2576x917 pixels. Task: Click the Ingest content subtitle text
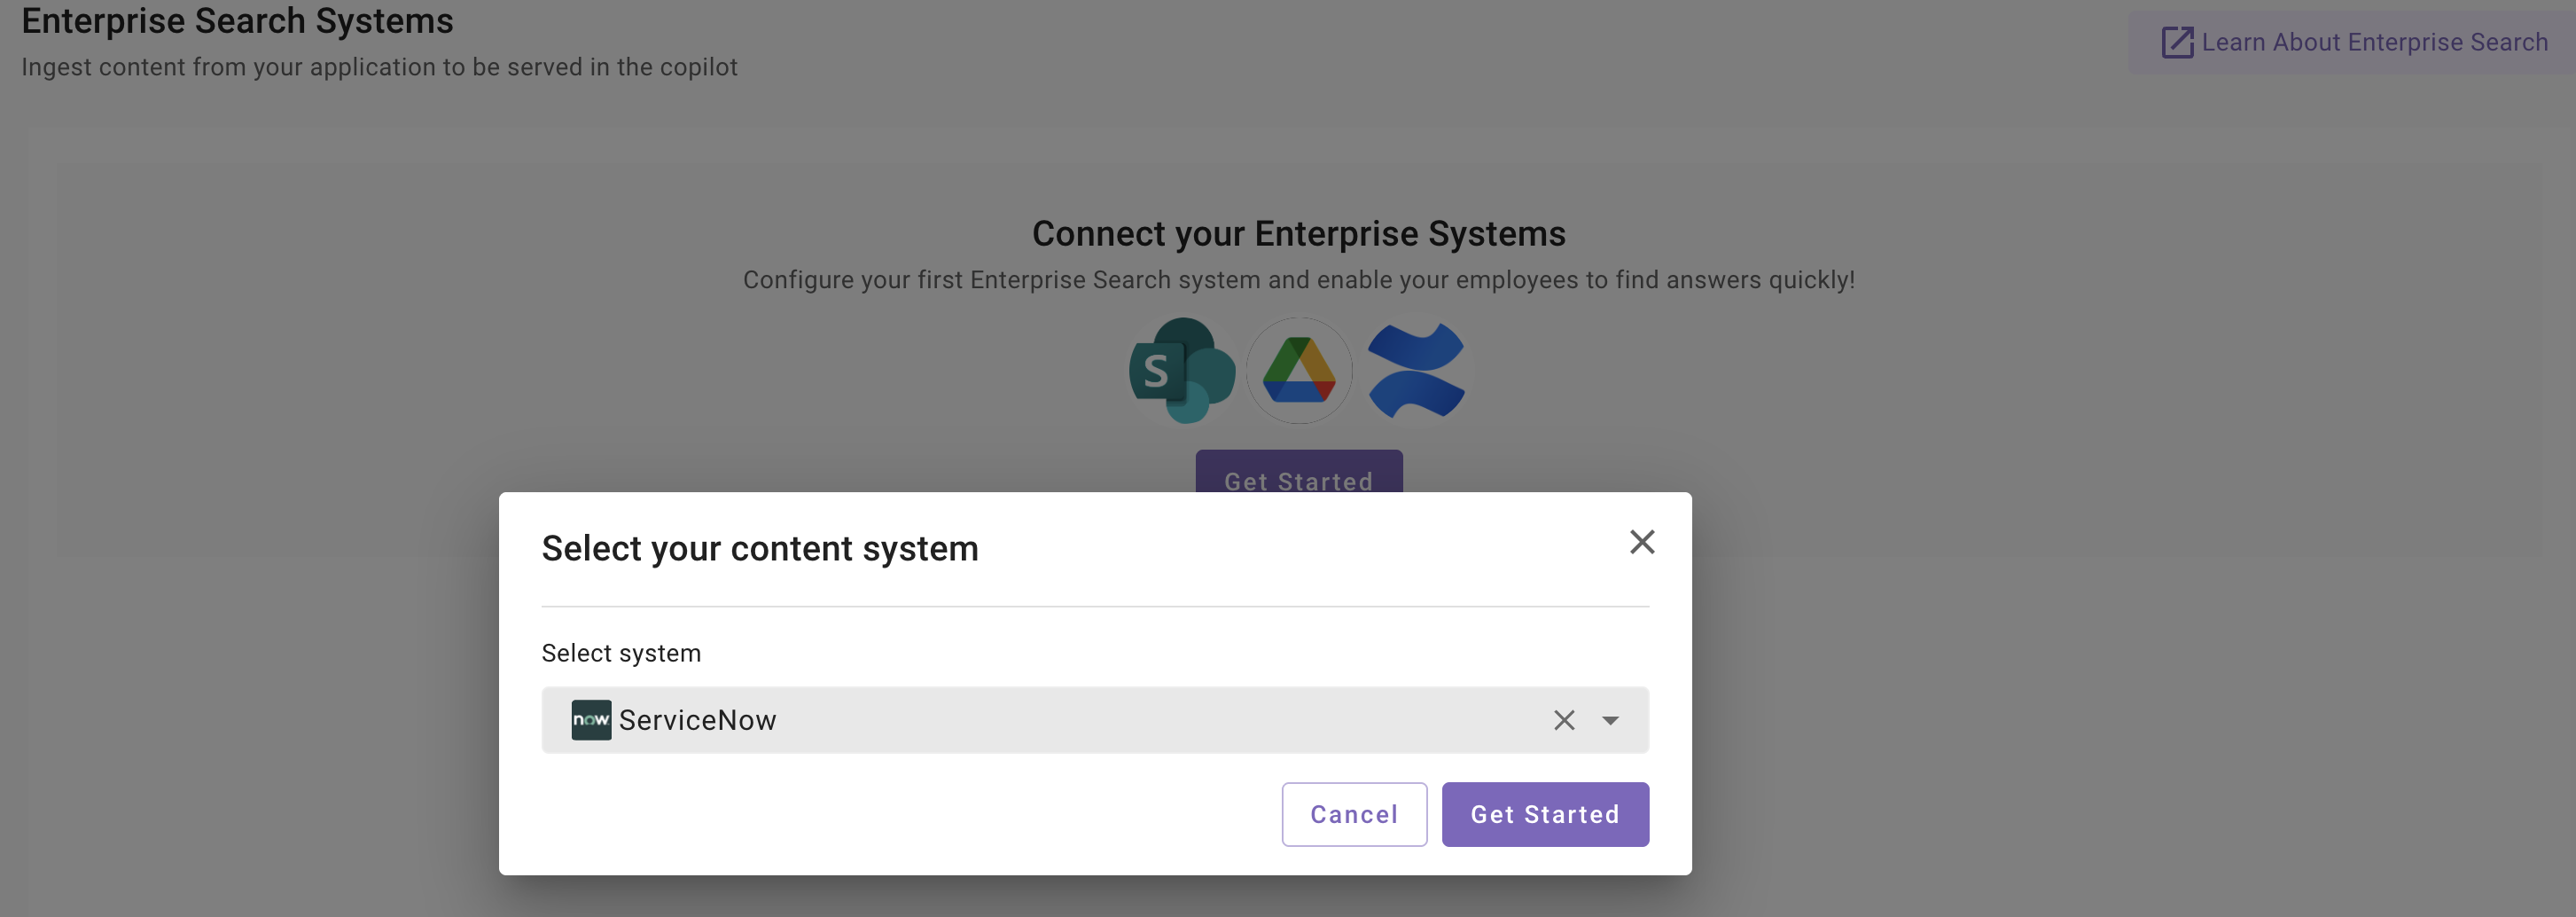(x=379, y=67)
